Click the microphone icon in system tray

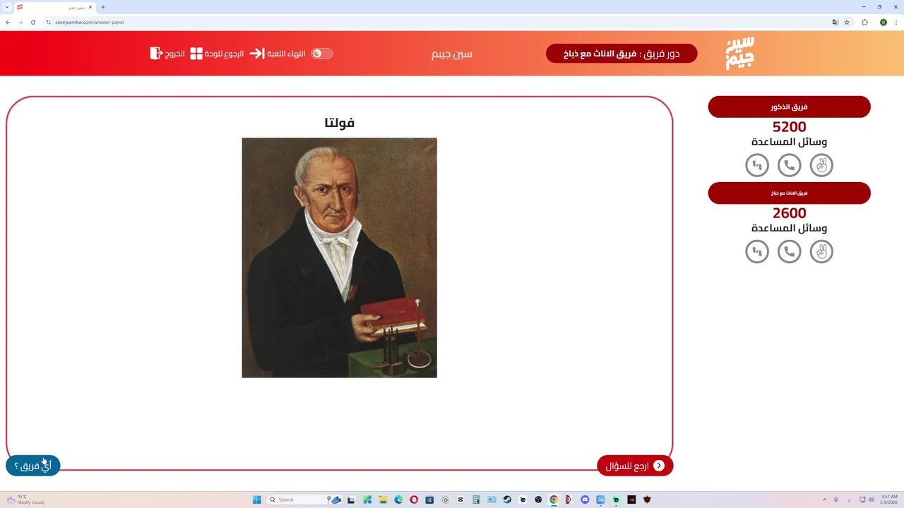(x=836, y=500)
